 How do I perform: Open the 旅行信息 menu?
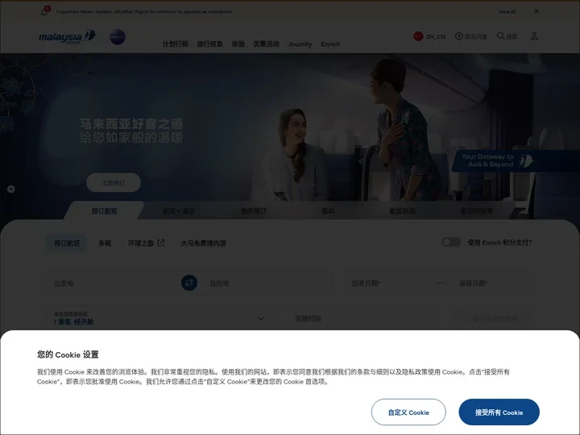209,44
